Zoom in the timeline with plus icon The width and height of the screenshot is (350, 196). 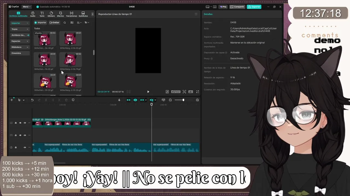[197, 100]
